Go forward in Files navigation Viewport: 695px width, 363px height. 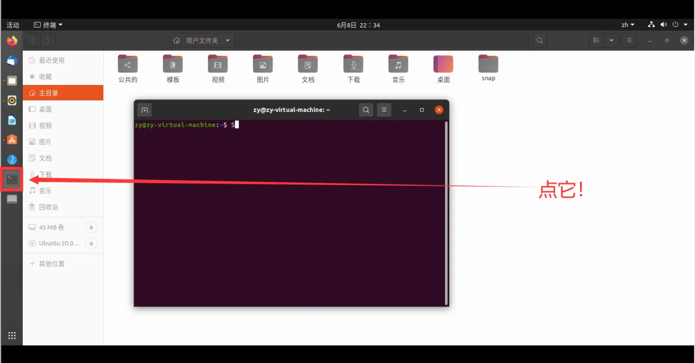click(x=48, y=41)
